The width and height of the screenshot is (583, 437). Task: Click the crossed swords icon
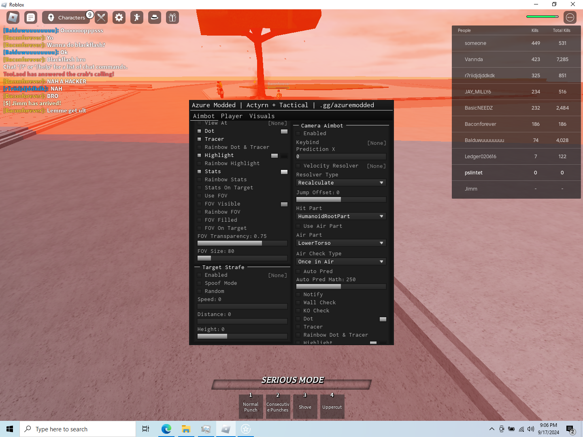[x=101, y=17]
